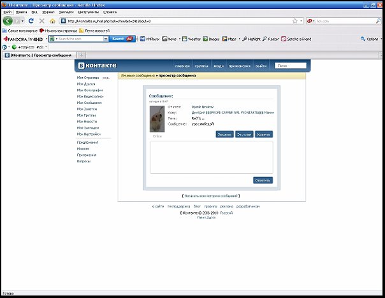The width and height of the screenshot is (385, 298).
Task: Click the sender's dog avatar photo
Action: pyautogui.click(x=157, y=119)
